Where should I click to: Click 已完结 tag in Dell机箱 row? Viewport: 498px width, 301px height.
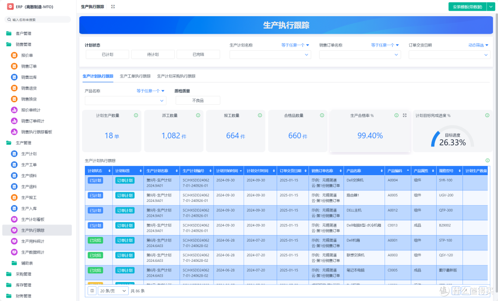(95, 240)
